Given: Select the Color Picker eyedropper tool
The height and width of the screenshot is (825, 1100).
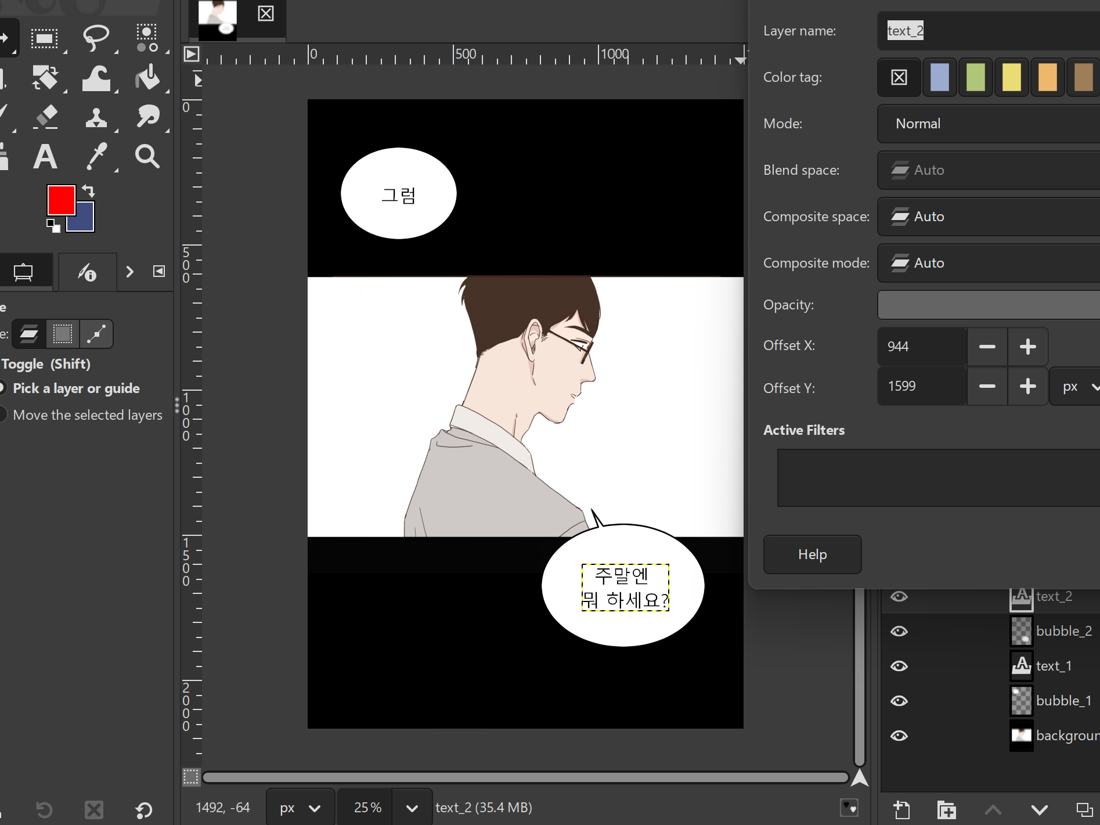Looking at the screenshot, I should pos(96,157).
